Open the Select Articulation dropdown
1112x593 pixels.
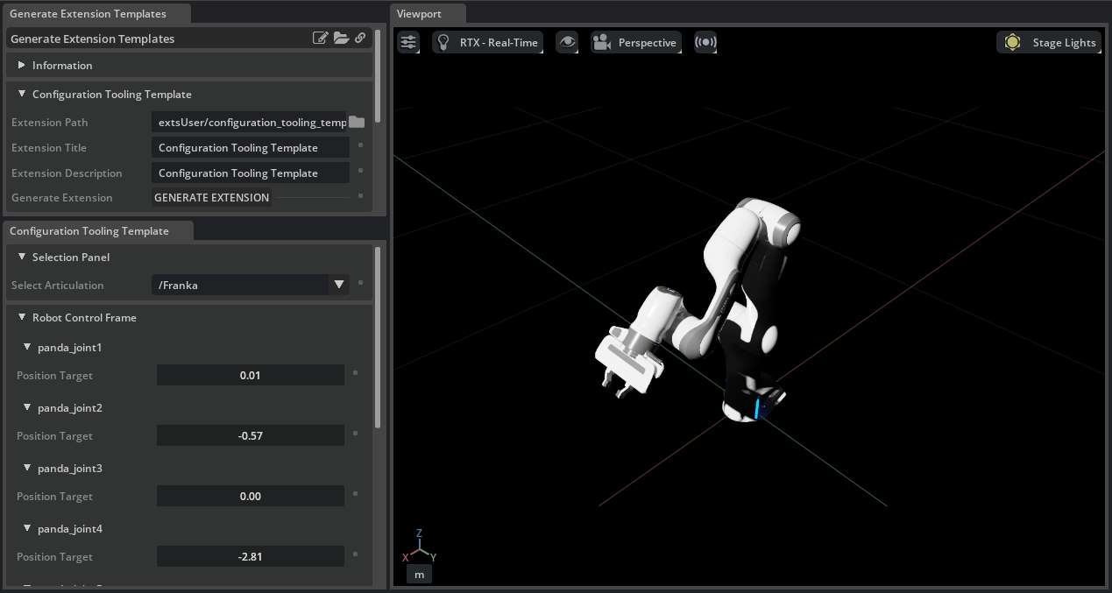(338, 285)
